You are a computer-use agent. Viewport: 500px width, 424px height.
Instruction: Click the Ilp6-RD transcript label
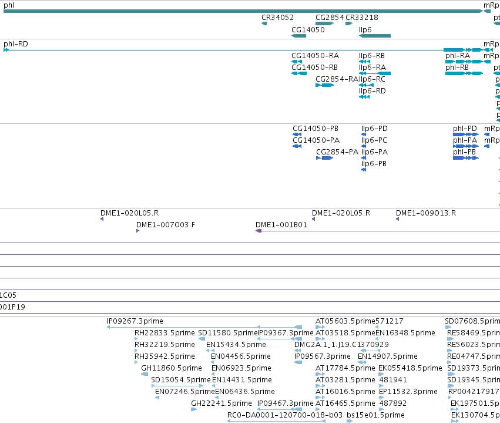tap(373, 91)
